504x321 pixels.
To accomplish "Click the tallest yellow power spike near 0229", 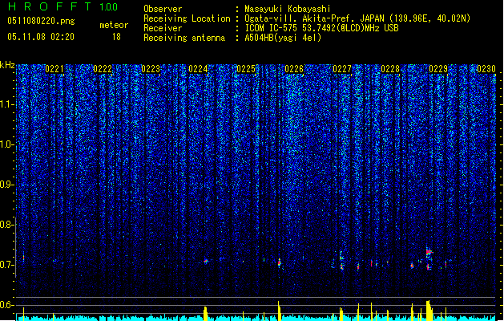I will click(x=429, y=311).
